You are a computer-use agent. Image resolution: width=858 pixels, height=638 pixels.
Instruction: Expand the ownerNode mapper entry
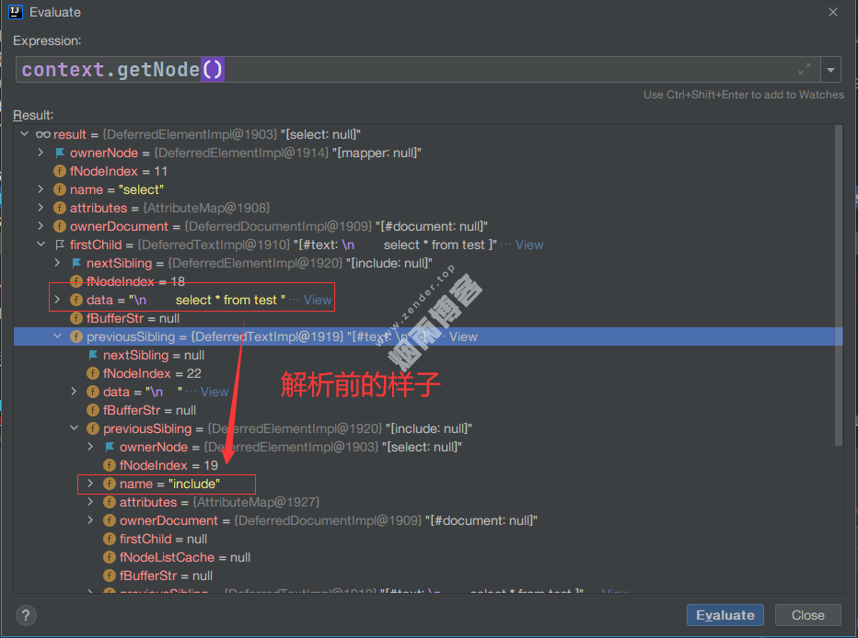point(41,154)
